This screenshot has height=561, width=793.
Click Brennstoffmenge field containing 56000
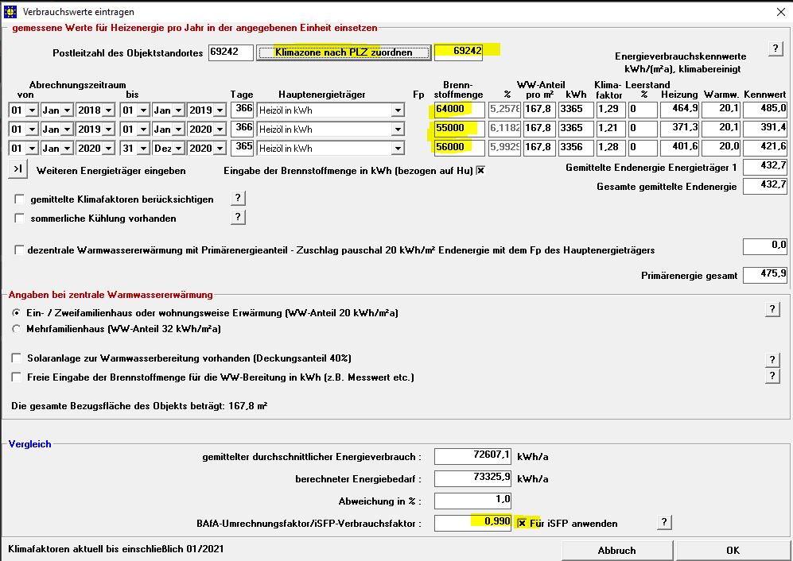[459, 148]
